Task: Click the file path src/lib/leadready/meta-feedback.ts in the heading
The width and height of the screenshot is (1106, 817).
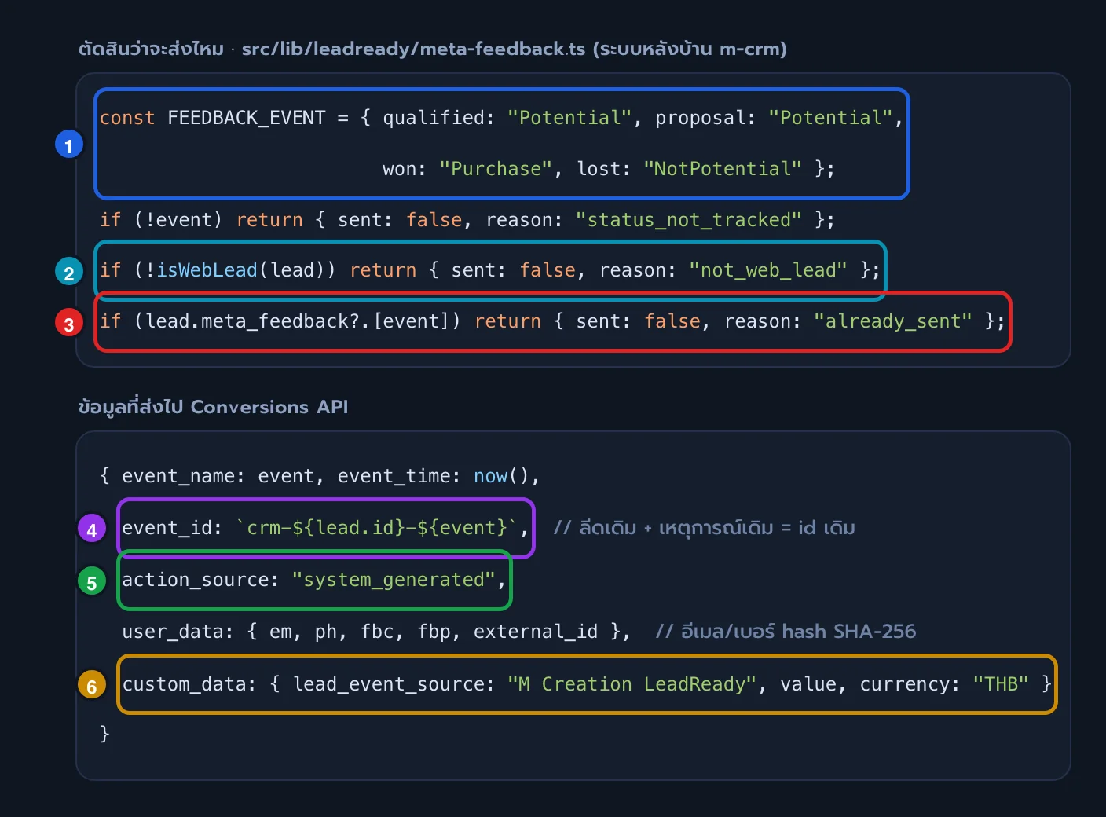Action: pos(413,49)
